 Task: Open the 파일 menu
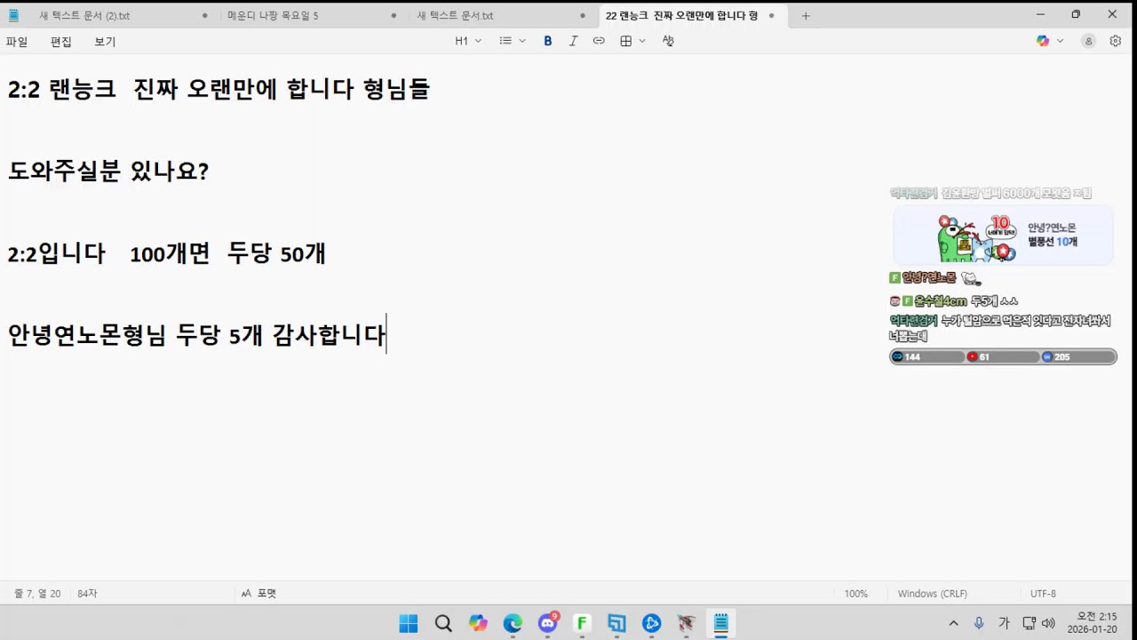point(17,42)
